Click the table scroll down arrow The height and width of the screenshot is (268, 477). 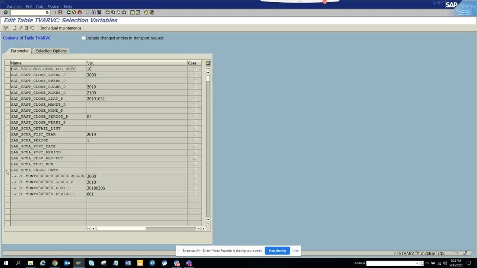(208, 224)
